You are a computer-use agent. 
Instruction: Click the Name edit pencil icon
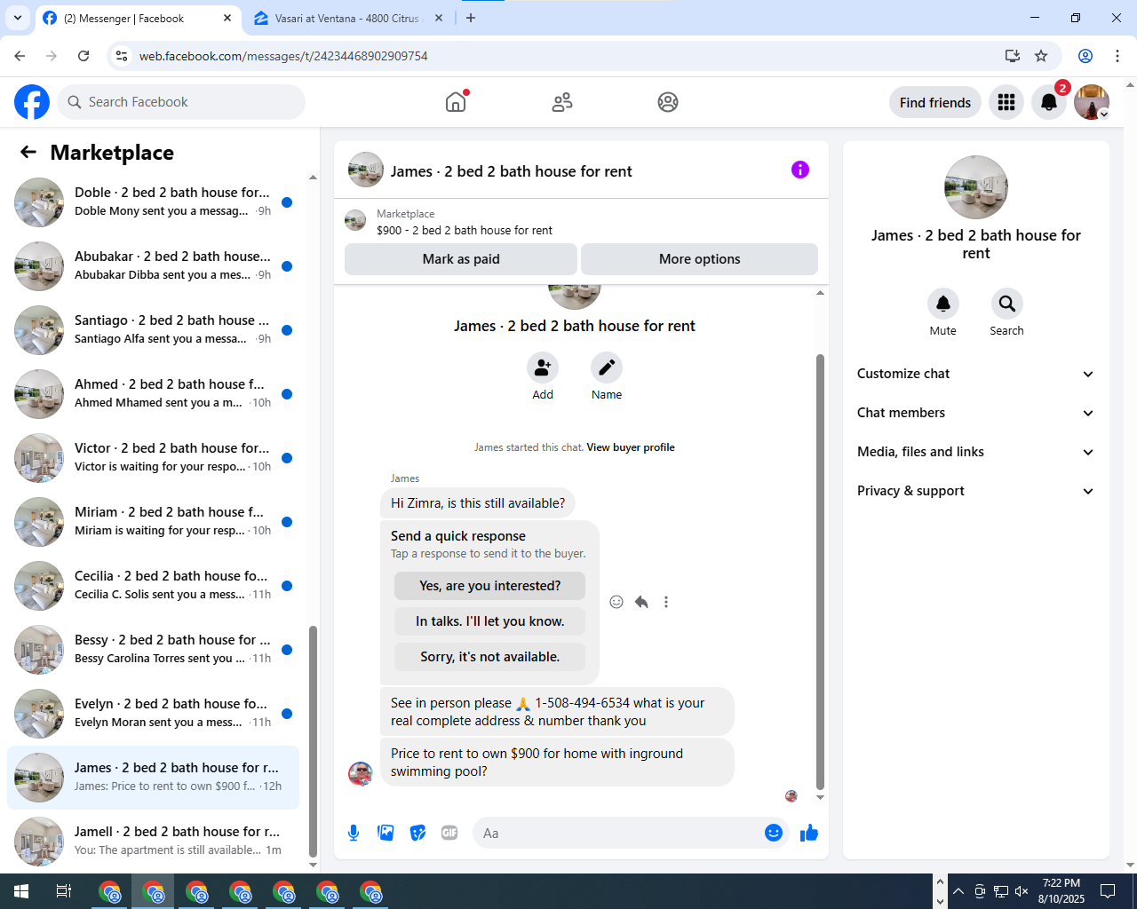pyautogui.click(x=607, y=368)
